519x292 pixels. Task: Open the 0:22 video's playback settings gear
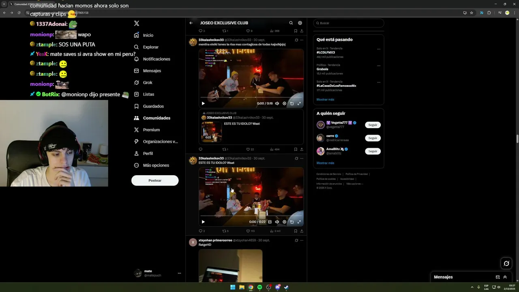(x=284, y=222)
